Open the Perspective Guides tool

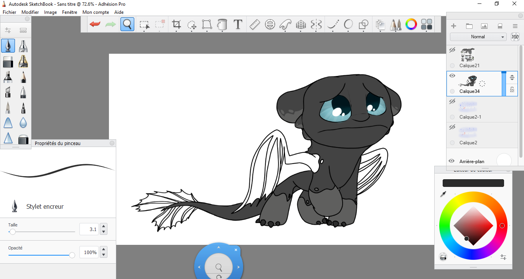click(301, 25)
